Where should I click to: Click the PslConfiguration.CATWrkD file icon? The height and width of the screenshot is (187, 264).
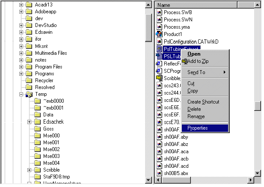click(x=159, y=42)
